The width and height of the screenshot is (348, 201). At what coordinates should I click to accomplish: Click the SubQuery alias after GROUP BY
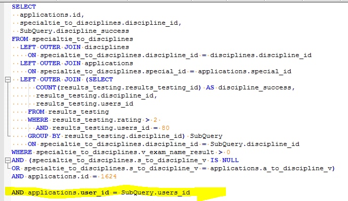[x=206, y=136]
